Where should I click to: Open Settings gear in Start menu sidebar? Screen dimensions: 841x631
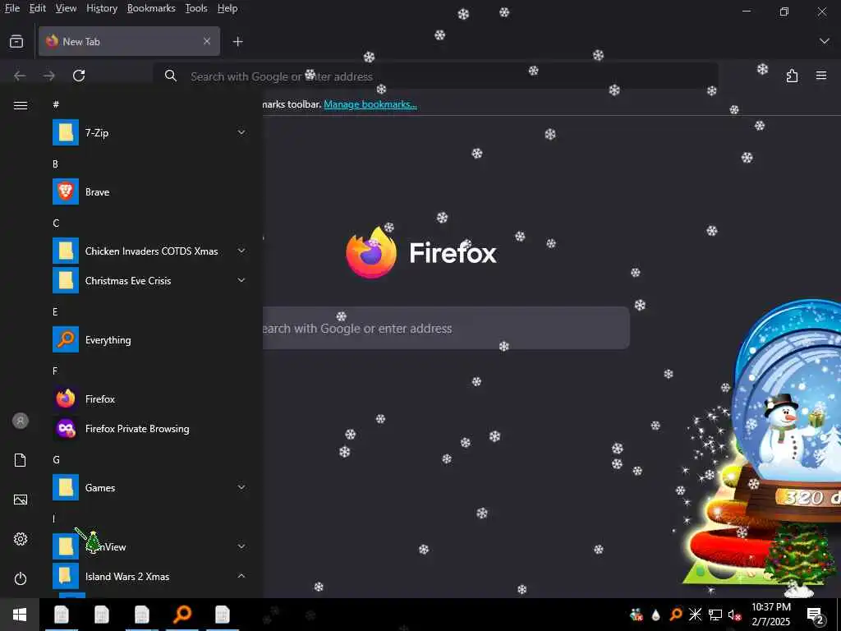[x=21, y=539]
